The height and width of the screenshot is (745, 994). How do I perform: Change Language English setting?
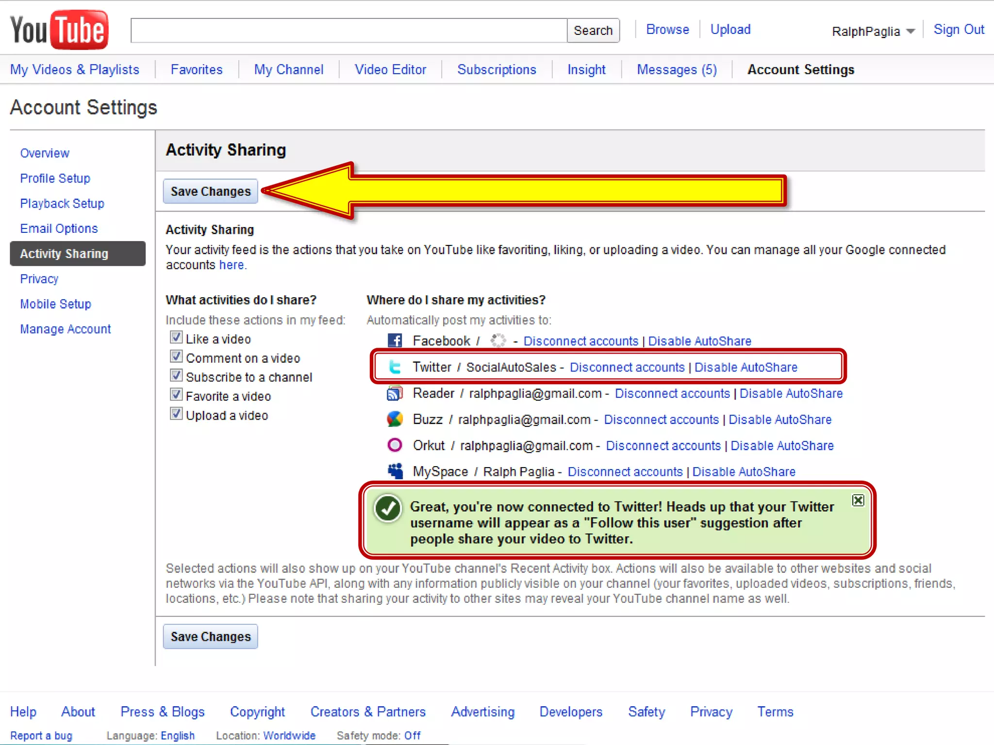177,735
